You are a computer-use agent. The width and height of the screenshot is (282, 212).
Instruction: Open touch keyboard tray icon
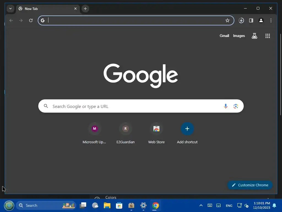tap(210, 205)
